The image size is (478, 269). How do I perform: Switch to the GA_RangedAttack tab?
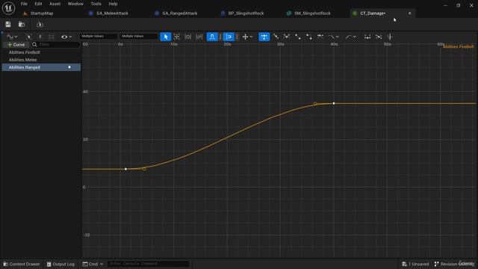pyautogui.click(x=179, y=13)
